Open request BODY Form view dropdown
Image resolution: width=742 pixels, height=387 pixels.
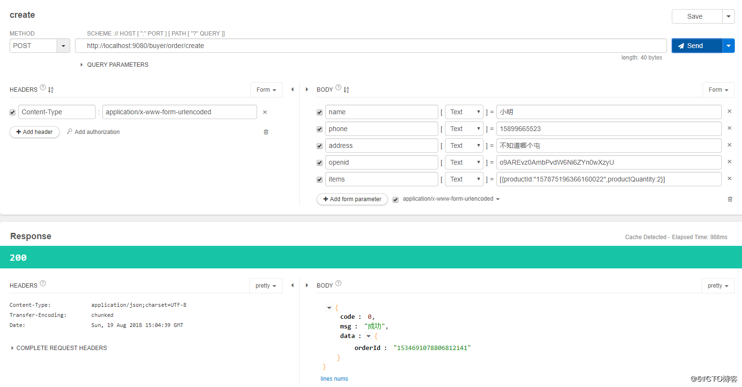coord(718,90)
